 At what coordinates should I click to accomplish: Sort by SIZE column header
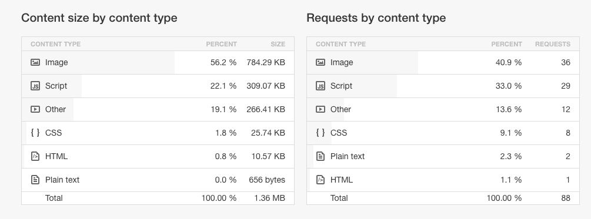coord(278,44)
